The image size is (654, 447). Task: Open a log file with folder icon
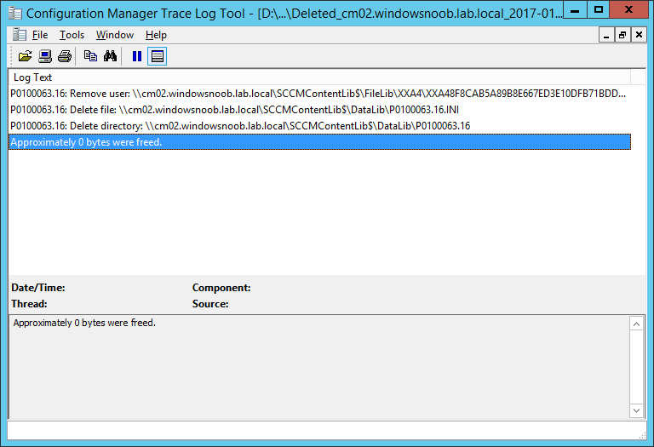25,56
